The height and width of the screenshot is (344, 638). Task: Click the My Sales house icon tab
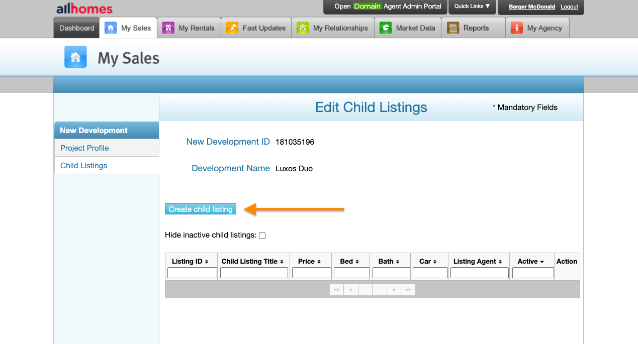click(x=111, y=28)
